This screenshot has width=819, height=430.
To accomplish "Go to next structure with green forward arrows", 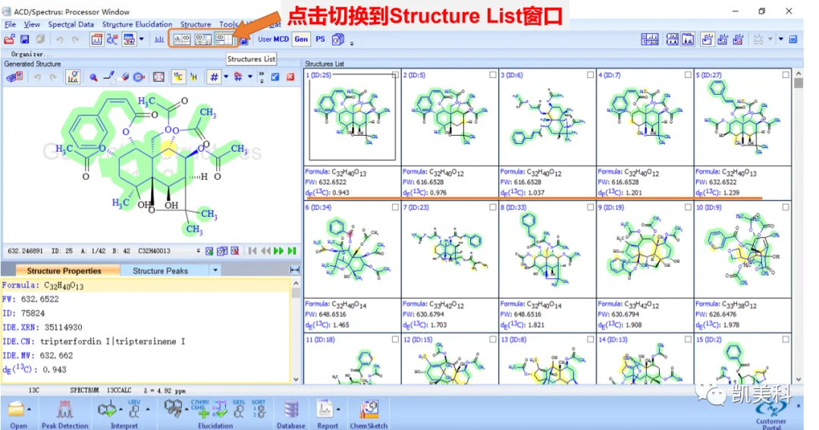I will (x=279, y=251).
